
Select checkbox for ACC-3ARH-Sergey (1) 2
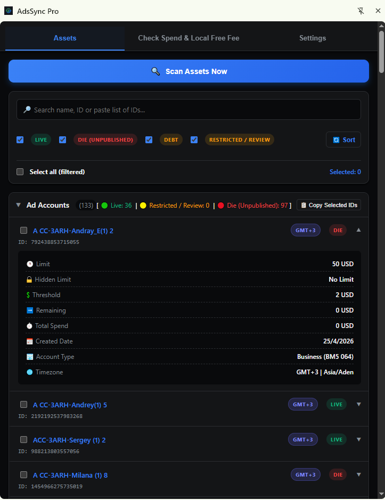(x=23, y=439)
